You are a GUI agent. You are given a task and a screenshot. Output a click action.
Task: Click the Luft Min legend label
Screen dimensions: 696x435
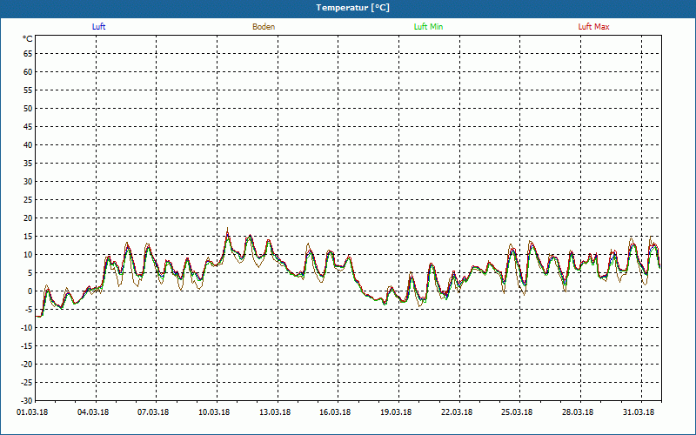pyautogui.click(x=428, y=27)
